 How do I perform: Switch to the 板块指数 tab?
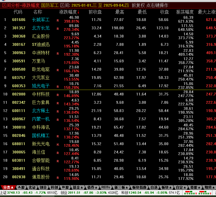point(139,187)
